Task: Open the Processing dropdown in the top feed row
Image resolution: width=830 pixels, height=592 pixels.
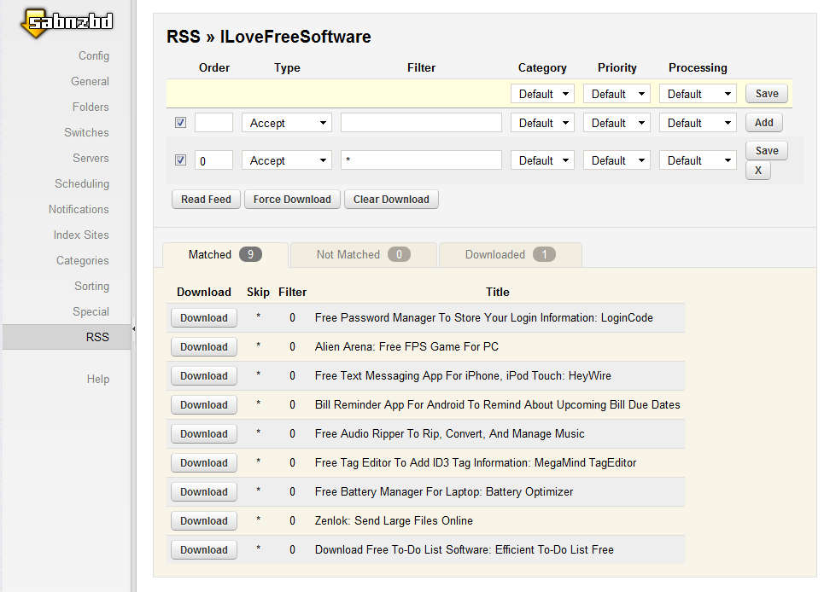Action: point(698,94)
